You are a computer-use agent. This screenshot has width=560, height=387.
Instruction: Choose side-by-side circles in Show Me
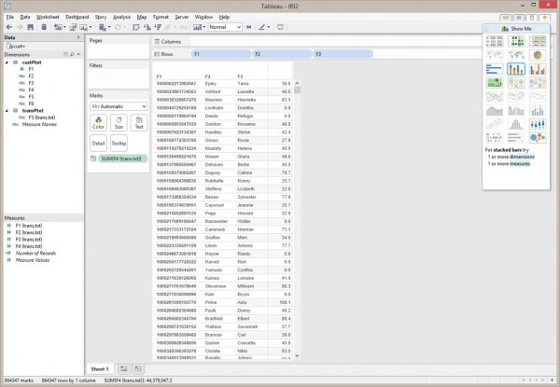tap(538, 83)
